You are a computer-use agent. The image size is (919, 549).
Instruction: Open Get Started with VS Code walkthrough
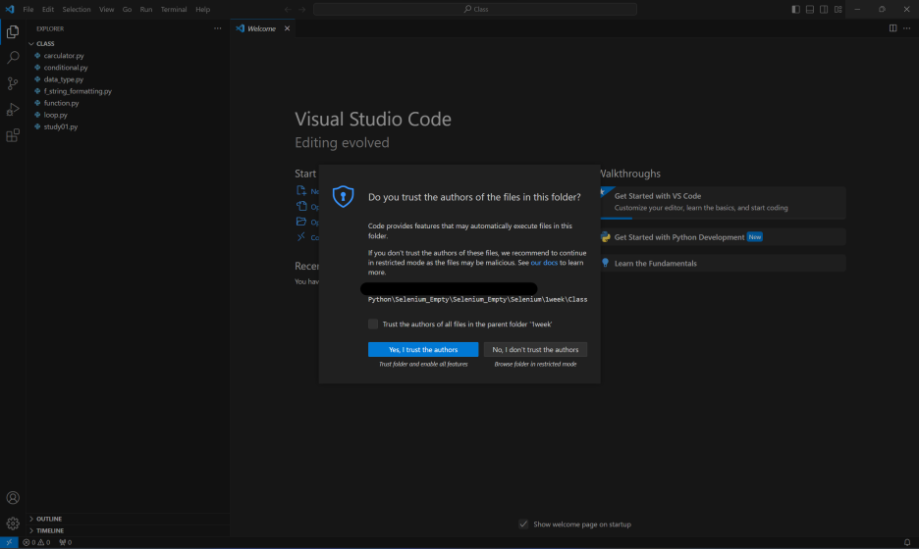pyautogui.click(x=723, y=202)
